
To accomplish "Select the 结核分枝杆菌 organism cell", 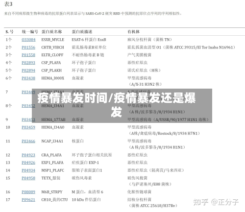I will [x=139, y=200].
